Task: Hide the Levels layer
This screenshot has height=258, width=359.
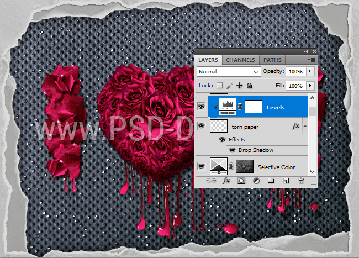Action: [x=201, y=107]
